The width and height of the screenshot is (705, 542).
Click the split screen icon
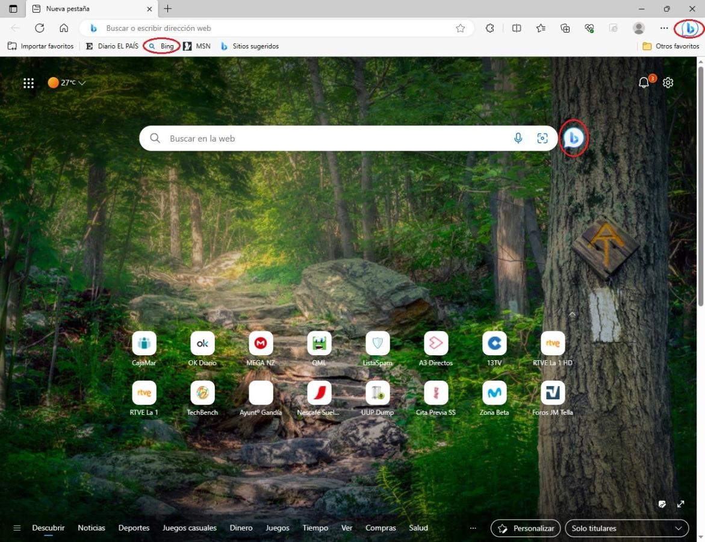click(x=517, y=28)
